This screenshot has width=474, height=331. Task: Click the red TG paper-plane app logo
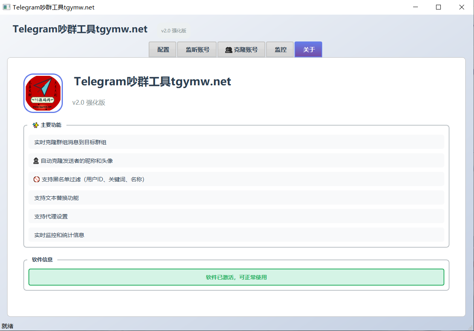[x=43, y=93]
